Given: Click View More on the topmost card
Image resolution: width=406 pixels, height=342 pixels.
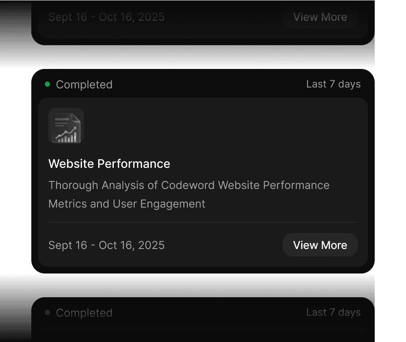Looking at the screenshot, I should (320, 17).
